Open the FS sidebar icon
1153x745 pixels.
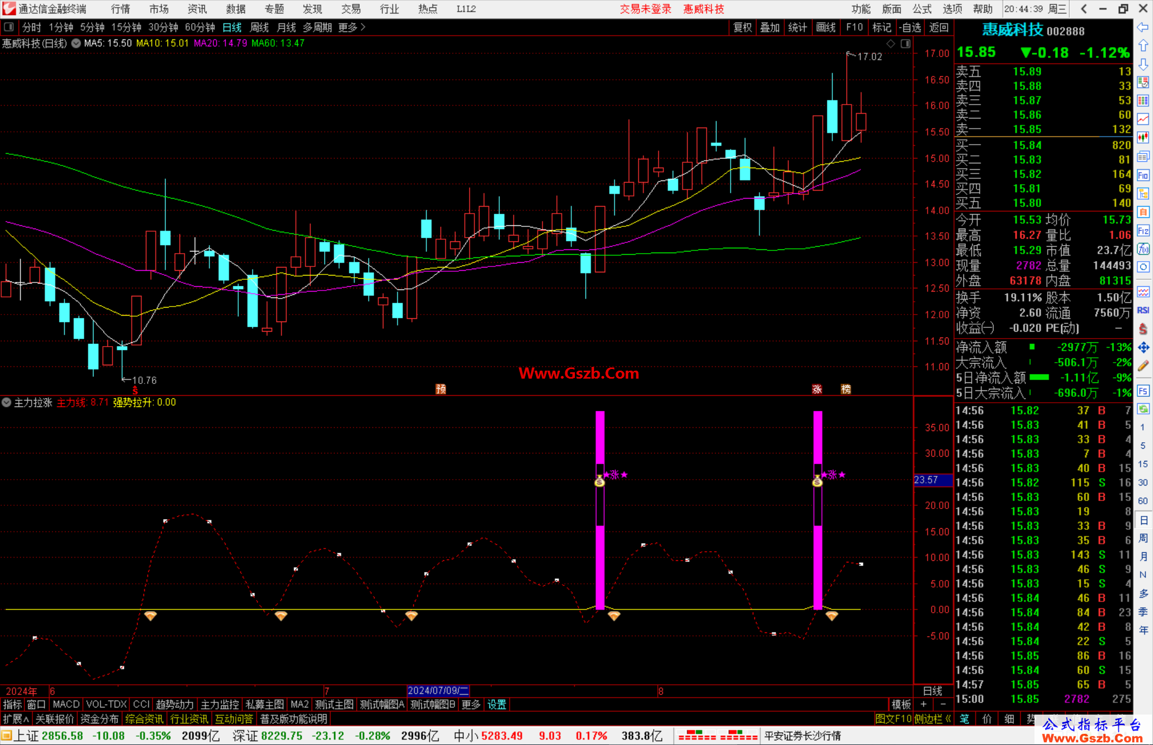pos(1143,391)
